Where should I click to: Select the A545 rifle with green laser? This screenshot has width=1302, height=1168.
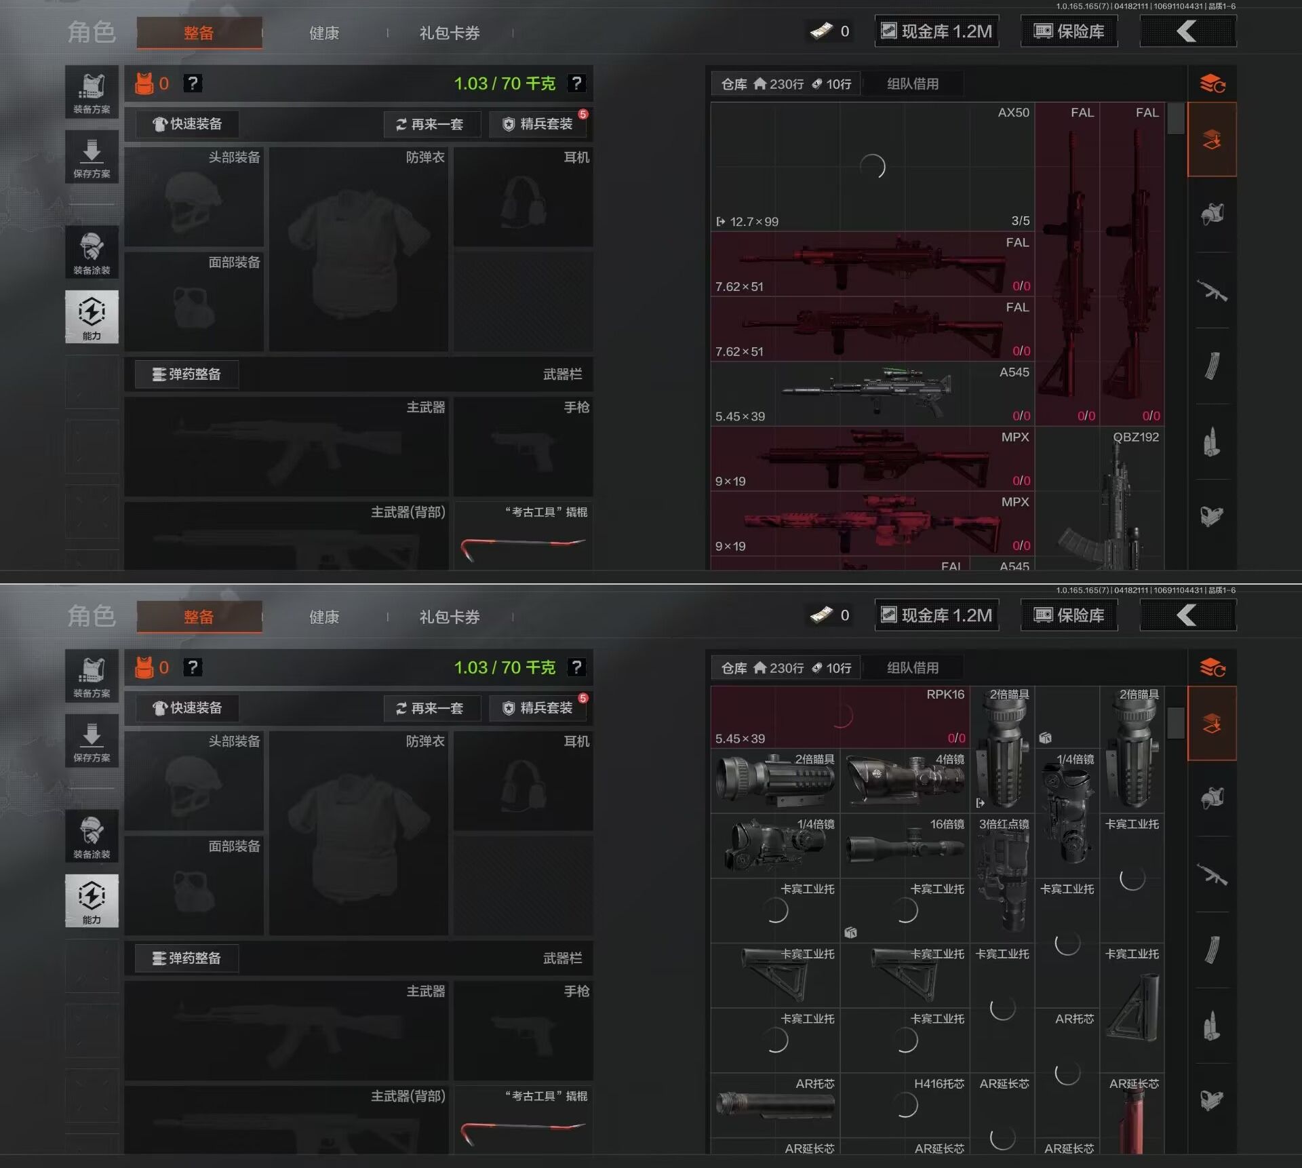point(872,394)
